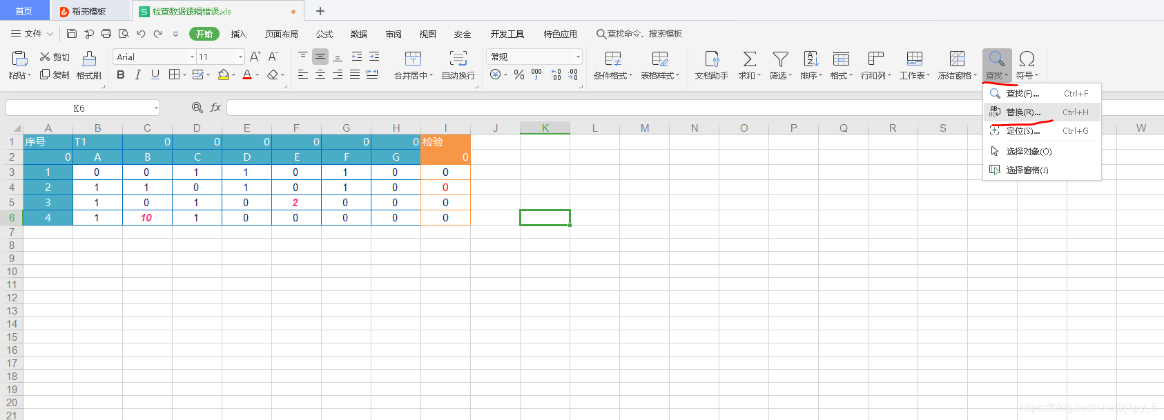
Task: Click the Sort (排序) A-Z icon
Action: pos(811,59)
